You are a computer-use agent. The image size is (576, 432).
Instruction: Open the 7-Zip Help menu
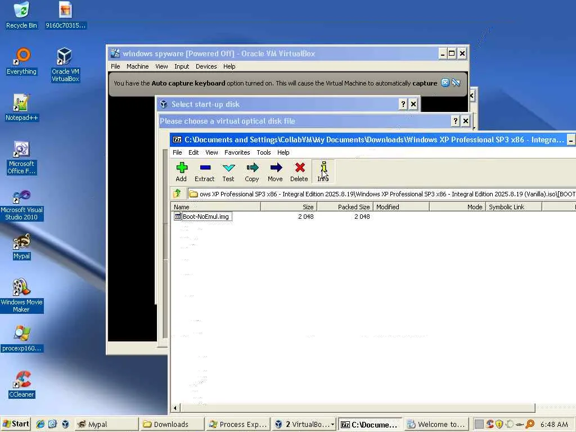283,152
